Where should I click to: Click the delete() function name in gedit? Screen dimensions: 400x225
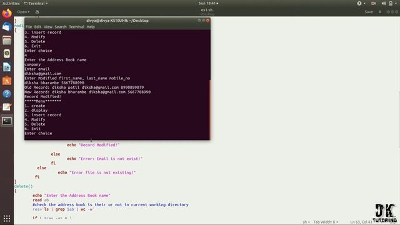(x=24, y=186)
